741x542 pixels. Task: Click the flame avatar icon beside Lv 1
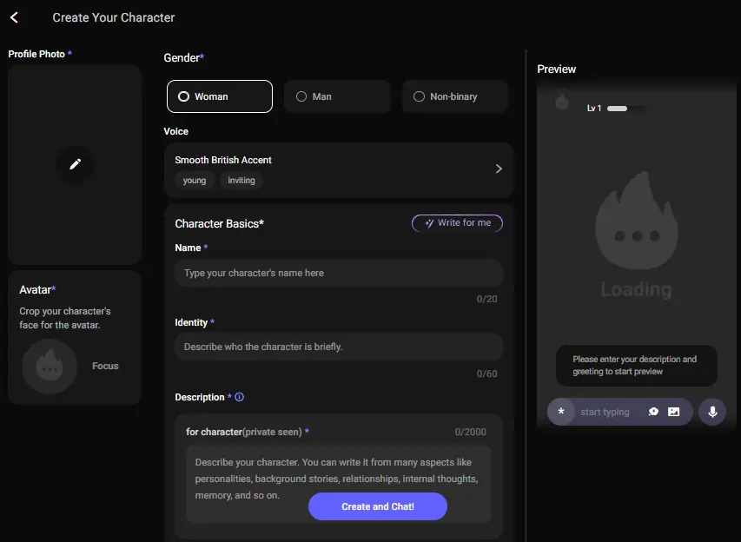[562, 102]
